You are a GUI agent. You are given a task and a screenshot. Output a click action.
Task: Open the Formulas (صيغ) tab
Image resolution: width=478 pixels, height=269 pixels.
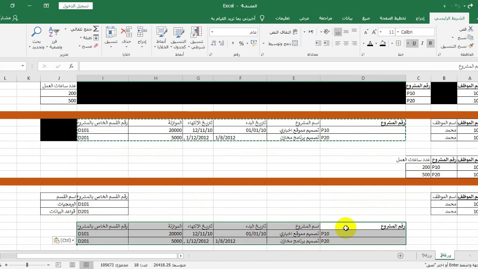pyautogui.click(x=366, y=18)
